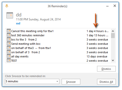Screen dimensions: 122x90
Task: Click scroll down arrow in reminder list
Action: (x=113, y=60)
